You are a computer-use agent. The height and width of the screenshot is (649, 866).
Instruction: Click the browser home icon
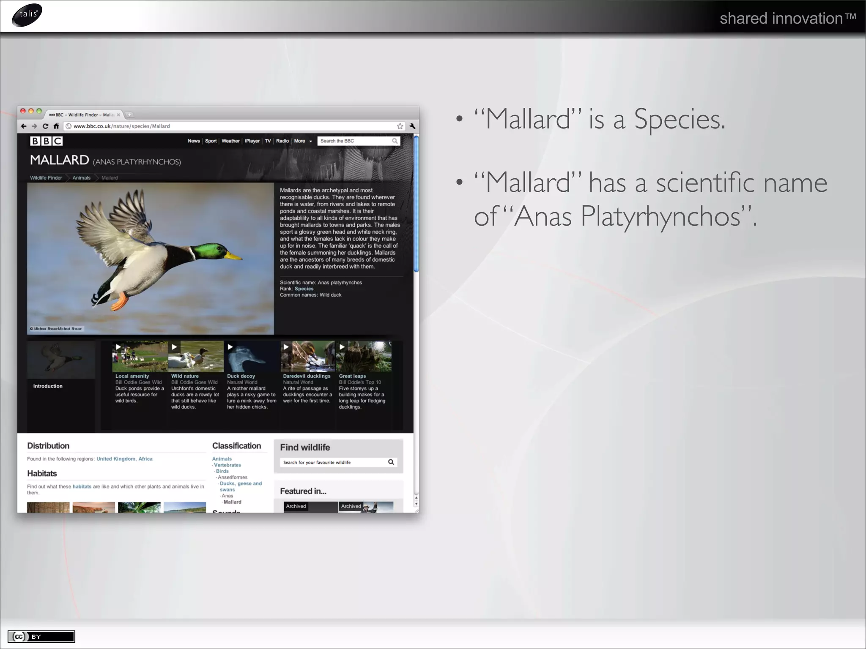click(56, 126)
